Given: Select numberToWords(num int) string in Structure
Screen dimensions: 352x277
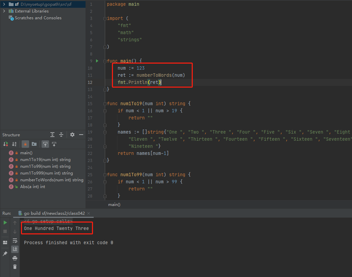Looking at the screenshot, I should tap(52, 180).
